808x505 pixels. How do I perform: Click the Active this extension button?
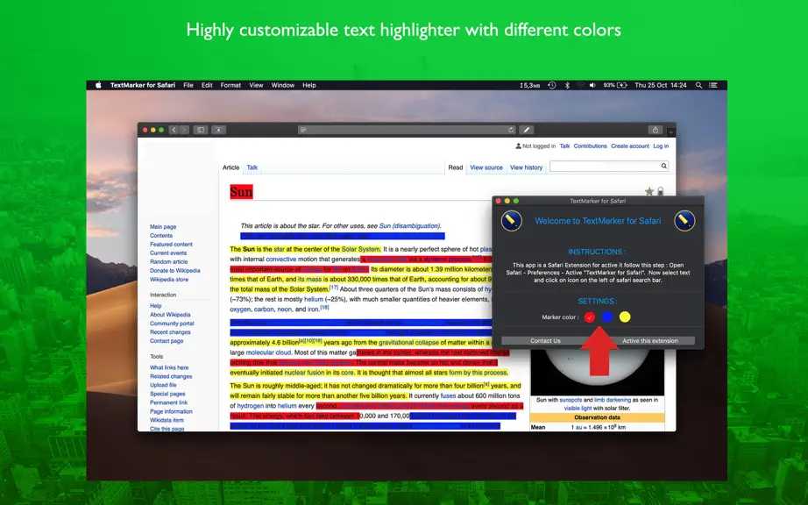[x=649, y=341]
